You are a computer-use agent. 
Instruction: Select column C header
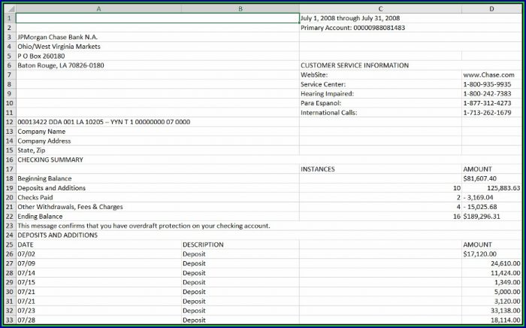[x=380, y=9]
